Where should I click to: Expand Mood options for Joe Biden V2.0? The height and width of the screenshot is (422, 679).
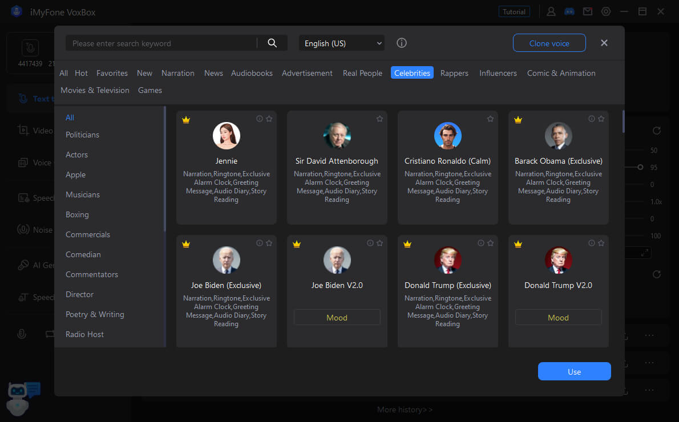point(337,318)
